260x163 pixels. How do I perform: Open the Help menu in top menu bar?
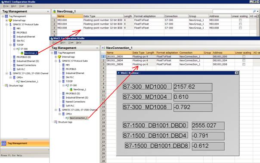click(x=30, y=6)
